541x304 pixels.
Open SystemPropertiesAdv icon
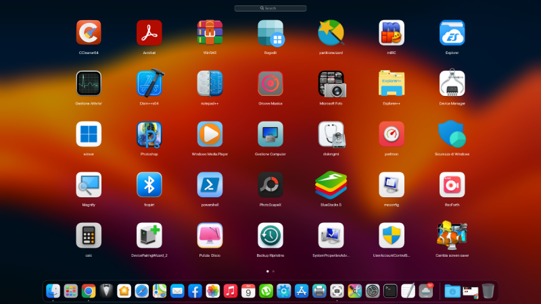coord(331,235)
